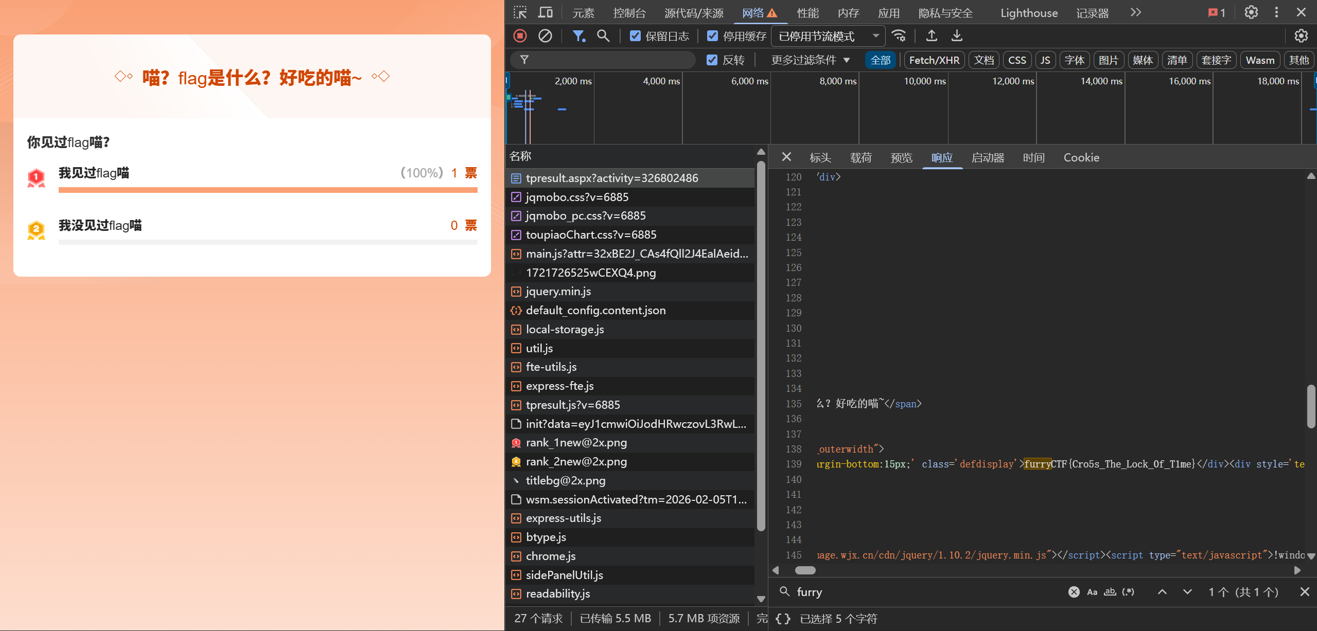Click the import HAR upload icon
Screen dimensions: 1317x631
click(931, 35)
